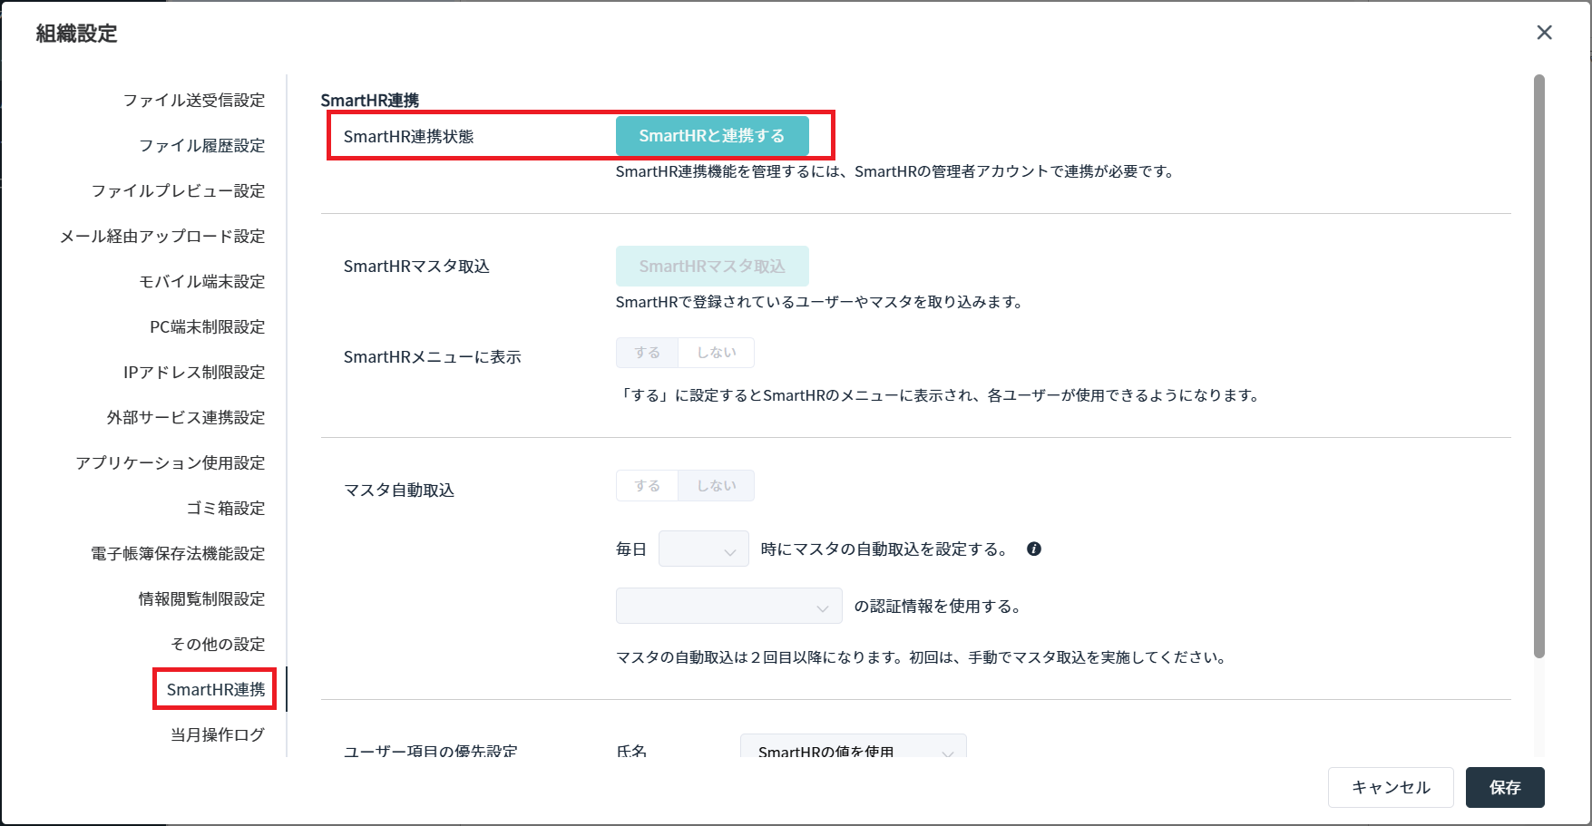1592x826 pixels.
Task: Set SmartHRメニューに表示 to しない
Action: (x=717, y=353)
